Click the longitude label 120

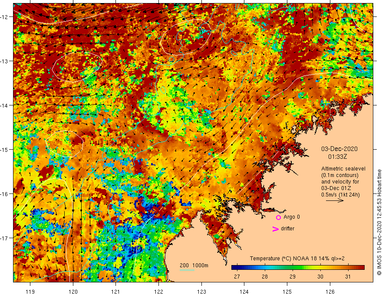coord(73,292)
